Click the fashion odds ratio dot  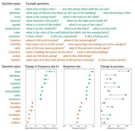pyautogui.click(x=28, y=122)
